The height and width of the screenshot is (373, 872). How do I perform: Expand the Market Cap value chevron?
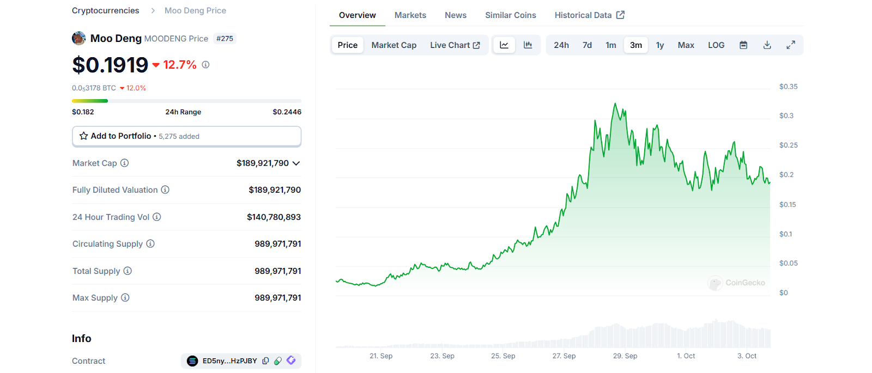(296, 163)
